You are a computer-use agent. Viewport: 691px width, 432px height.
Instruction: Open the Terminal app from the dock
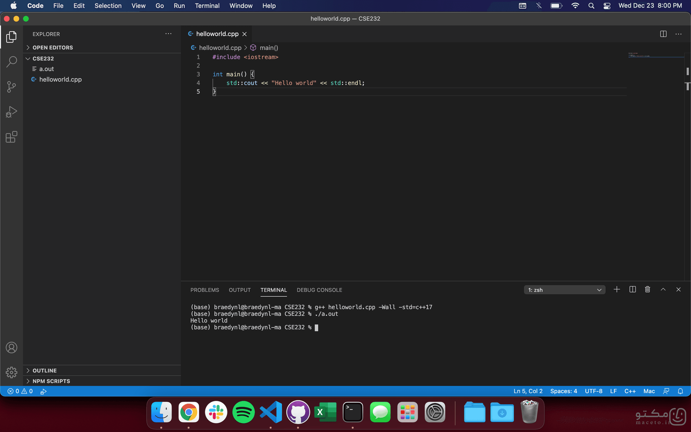pos(353,412)
